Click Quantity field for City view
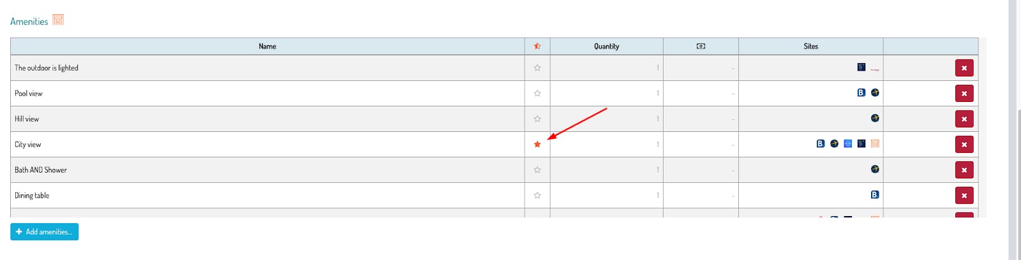Viewport: 1021px width, 260px height. pyautogui.click(x=606, y=144)
